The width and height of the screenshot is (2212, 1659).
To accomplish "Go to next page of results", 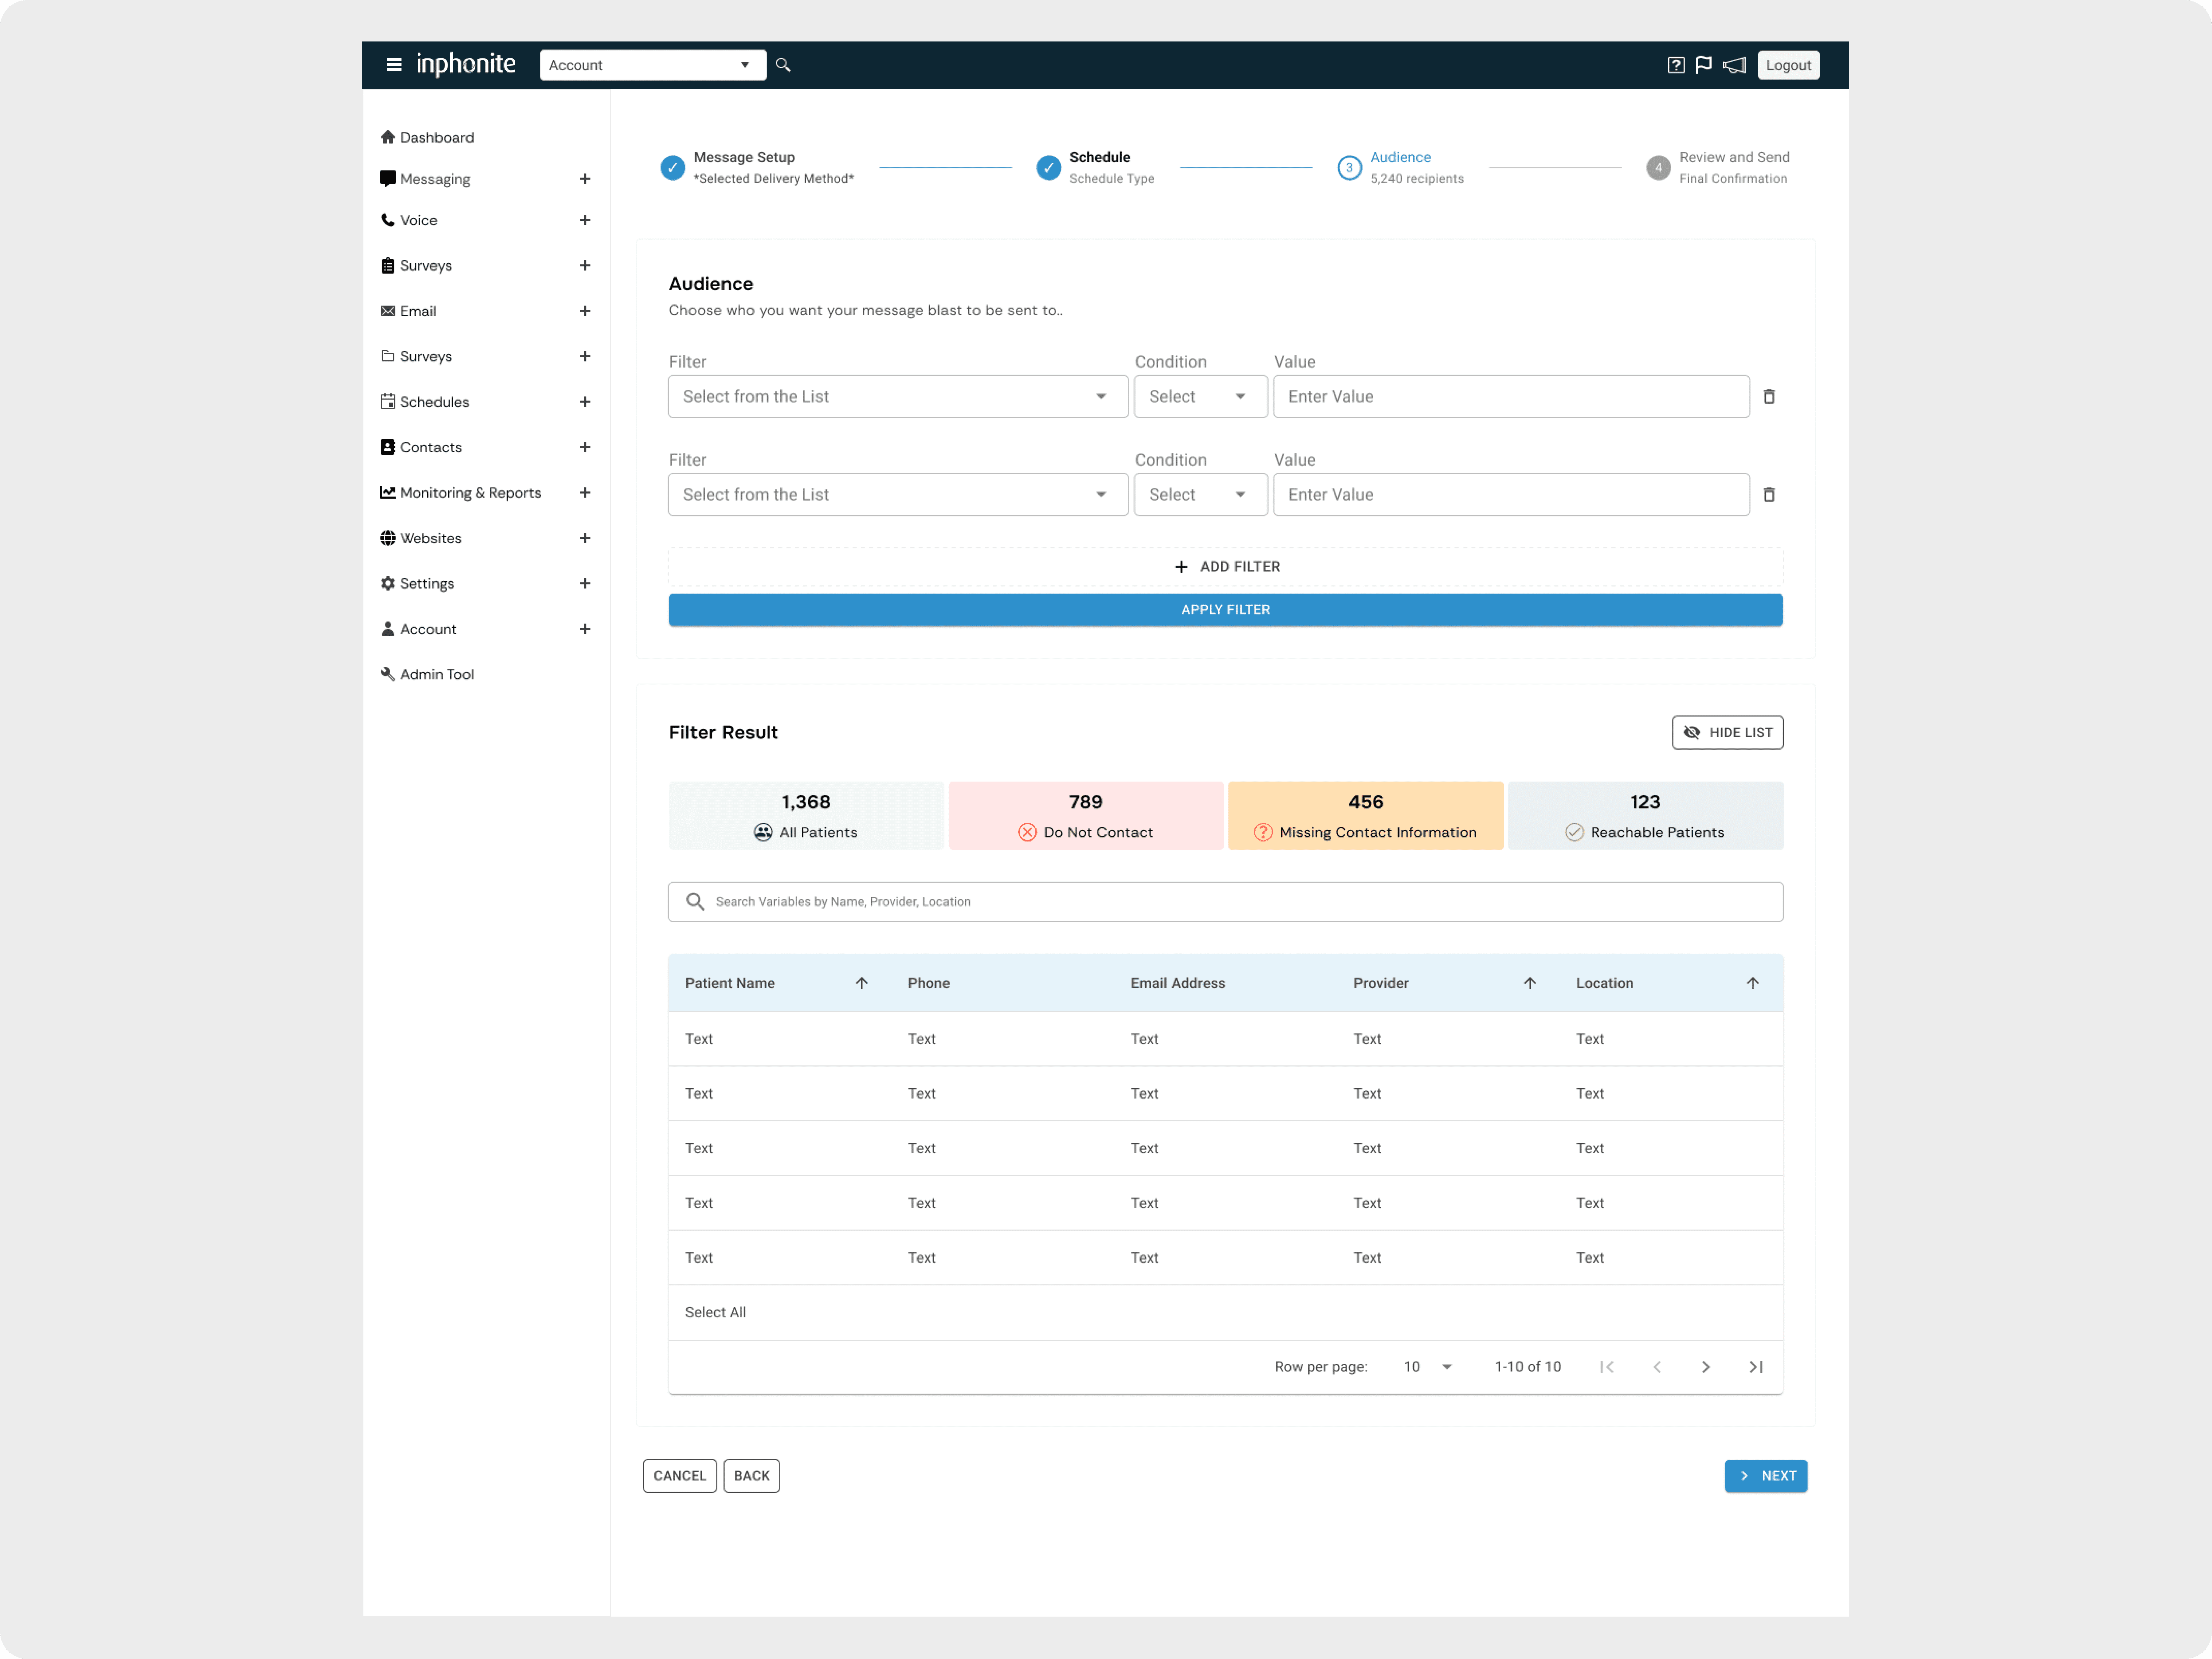I will click(x=1706, y=1367).
